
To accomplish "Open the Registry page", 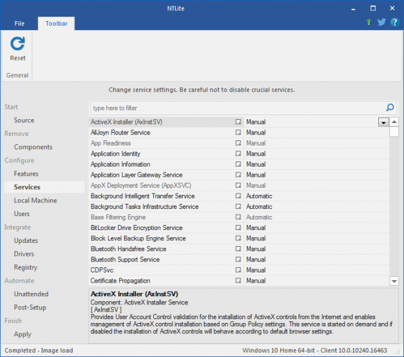I will (x=26, y=267).
